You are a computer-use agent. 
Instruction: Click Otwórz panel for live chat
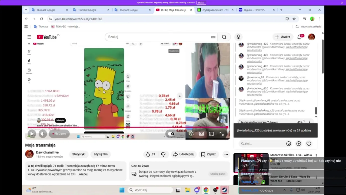coord(218,174)
